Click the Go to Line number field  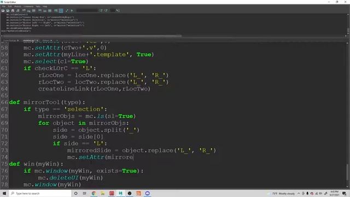(x=113, y=10)
